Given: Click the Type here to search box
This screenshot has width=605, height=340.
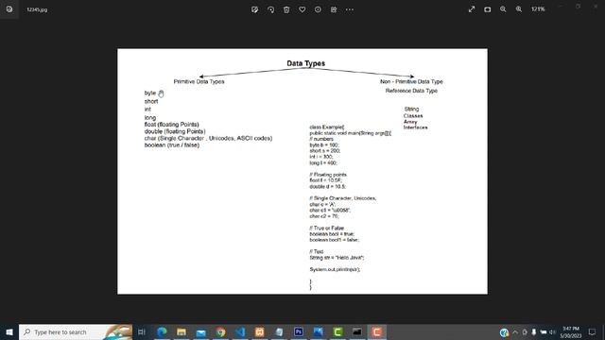Looking at the screenshot, I should tap(76, 331).
